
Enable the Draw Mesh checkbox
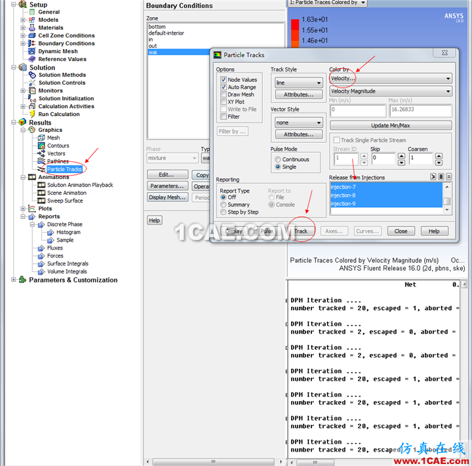224,94
